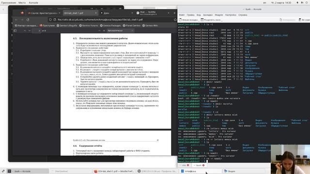Switch the en keyboard layout indicator
The image size is (310, 174).
tap(265, 3)
